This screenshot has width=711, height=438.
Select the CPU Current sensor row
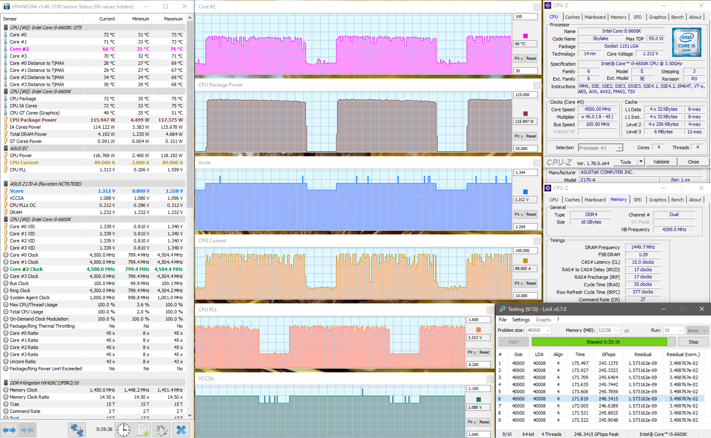[93, 163]
